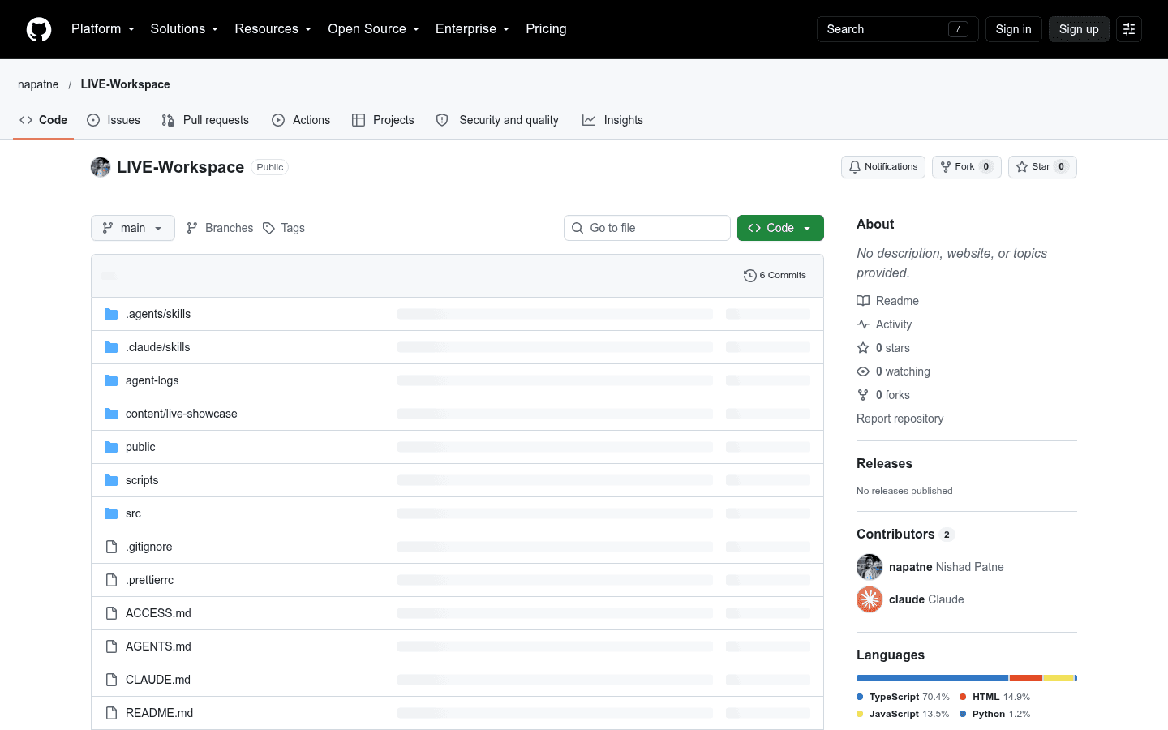This screenshot has width=1168, height=730.
Task: Expand the Open Source menu
Action: (x=373, y=29)
